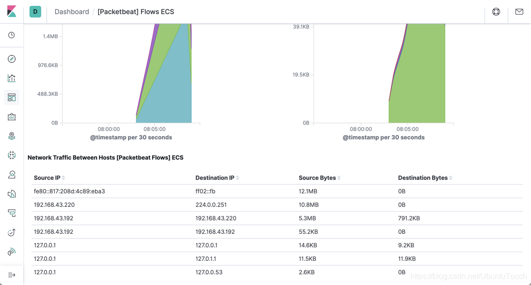Screen dimensions: 531x285
Task: Select source IP 192.168.43.220
Action: click(x=54, y=205)
